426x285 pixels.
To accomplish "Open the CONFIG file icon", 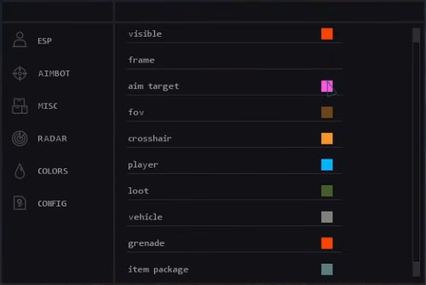I will (x=20, y=203).
